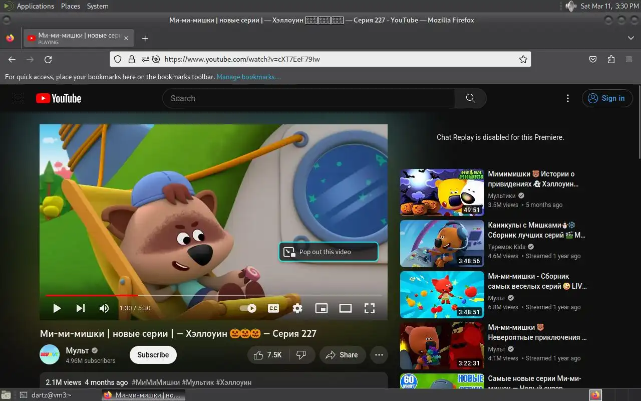Play the video
The width and height of the screenshot is (641, 401).
tap(57, 308)
